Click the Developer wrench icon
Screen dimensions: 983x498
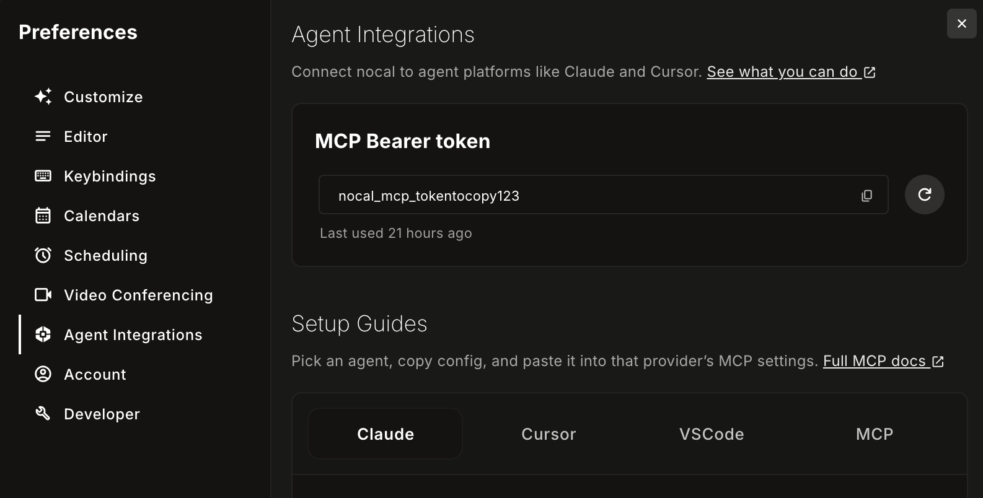coord(42,414)
